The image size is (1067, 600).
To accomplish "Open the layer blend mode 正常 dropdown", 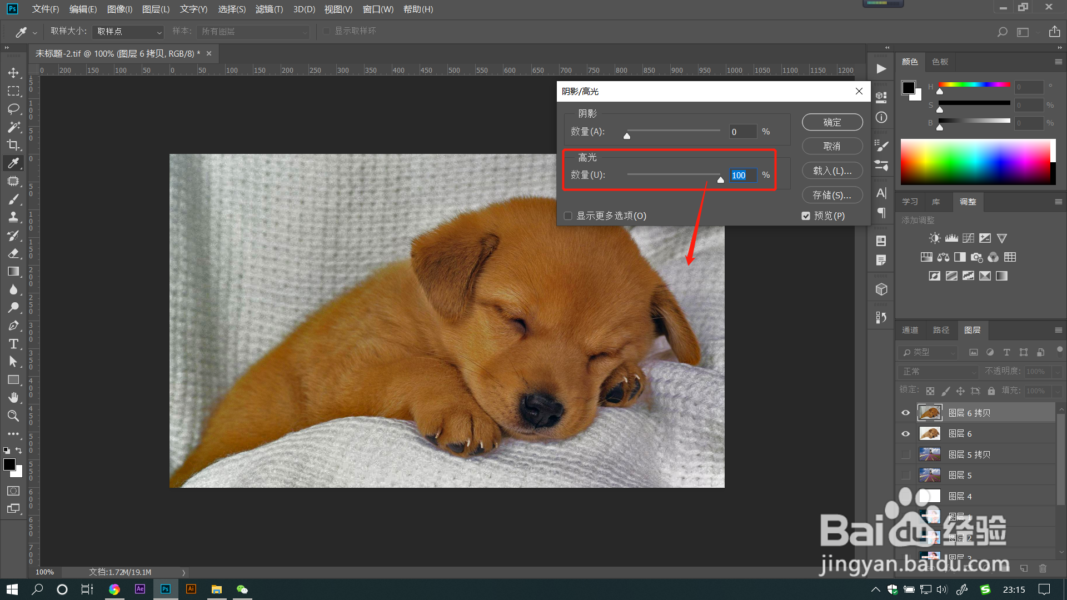I will 938,372.
